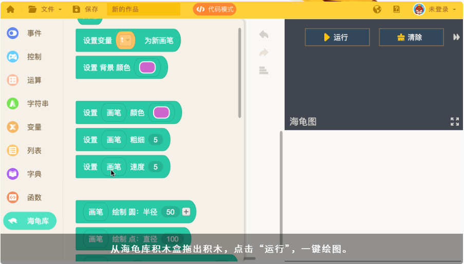464x264 pixels.
Task: Click 画笔 slot in 速度 block
Action: click(114, 167)
